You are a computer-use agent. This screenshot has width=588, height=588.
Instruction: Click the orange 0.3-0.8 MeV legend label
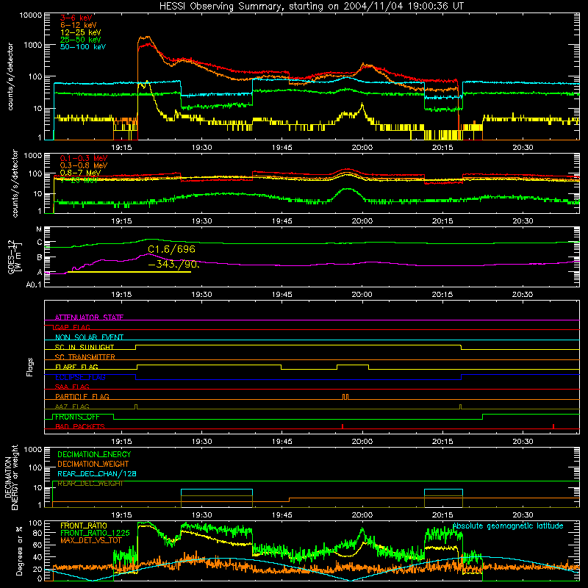point(84,165)
